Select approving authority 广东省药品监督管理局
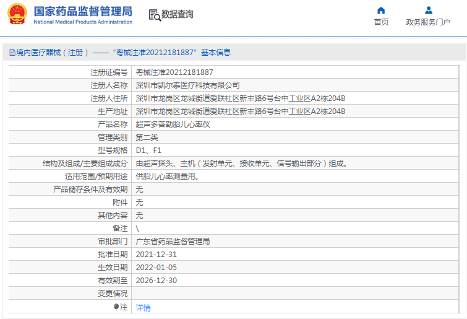Viewport: 467px width, 319px height. pyautogui.click(x=173, y=242)
